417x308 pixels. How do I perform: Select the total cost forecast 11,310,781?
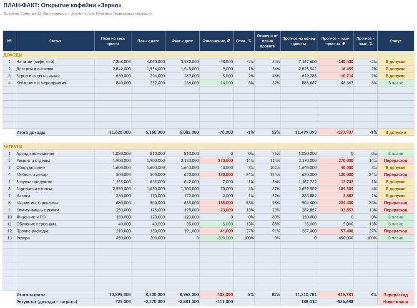299,295
